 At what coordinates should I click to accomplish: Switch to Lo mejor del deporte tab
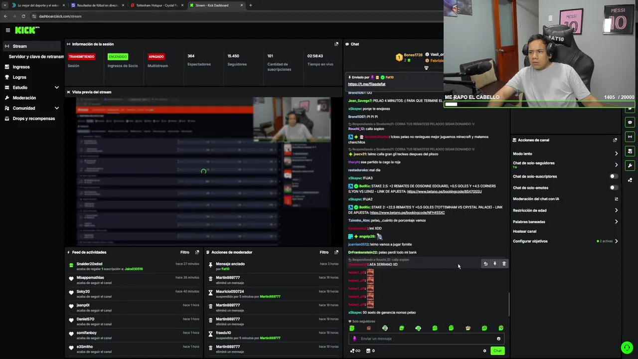pos(38,5)
